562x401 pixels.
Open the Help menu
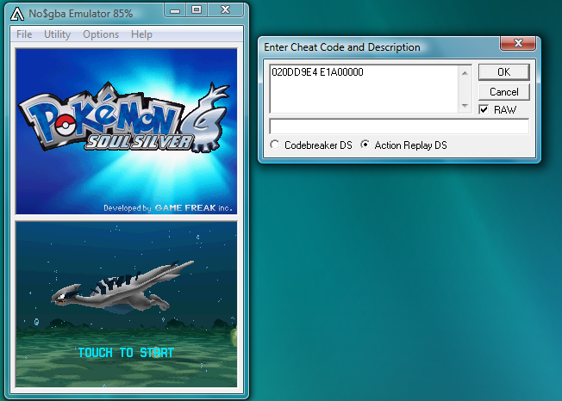(x=141, y=34)
